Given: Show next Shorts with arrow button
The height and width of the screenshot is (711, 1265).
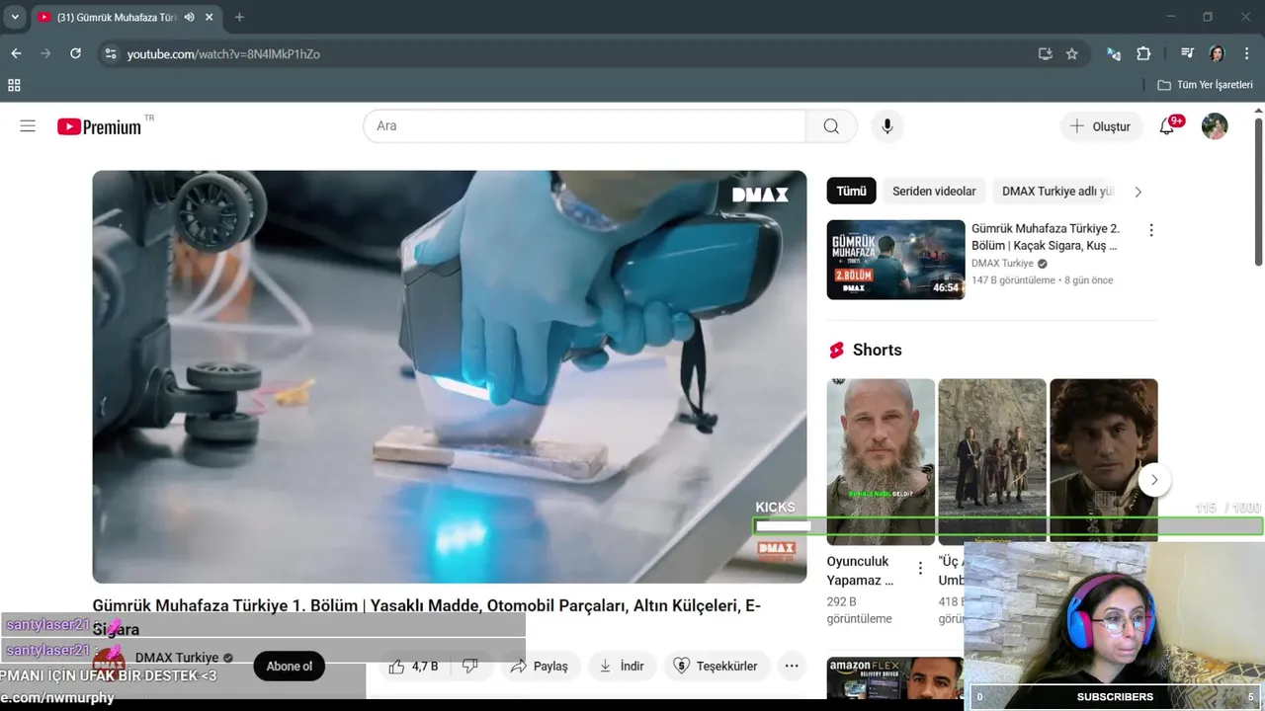Looking at the screenshot, I should tap(1154, 480).
